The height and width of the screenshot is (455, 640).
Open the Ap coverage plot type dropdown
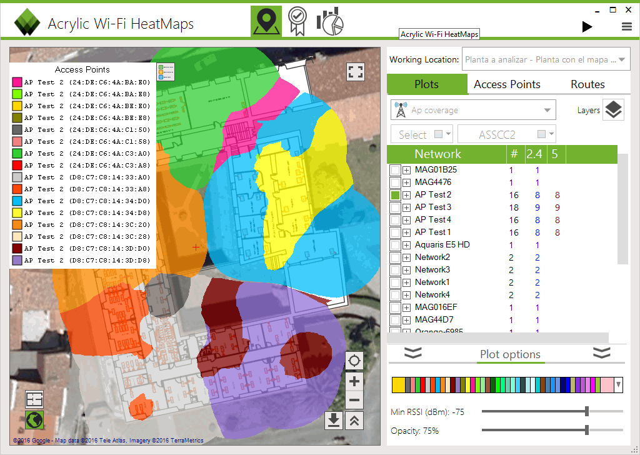474,110
